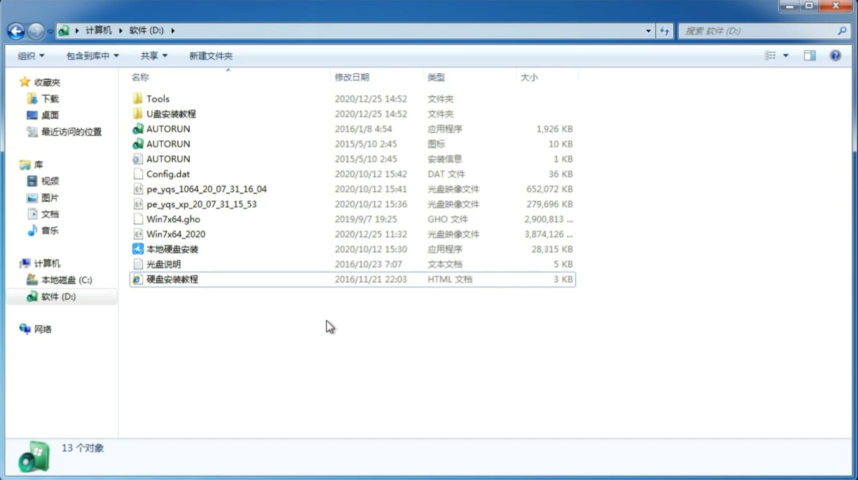Open 硬盘安装教程 HTML document
This screenshot has height=480, width=858.
tap(171, 279)
